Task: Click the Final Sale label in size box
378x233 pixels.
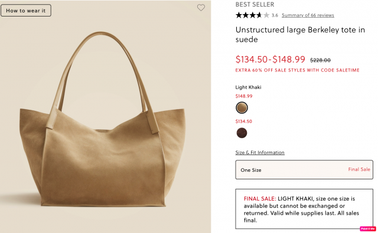Action: click(x=359, y=169)
